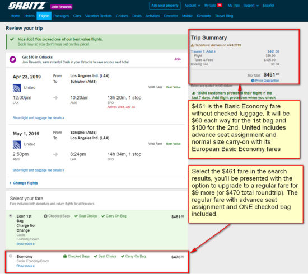Open the Support dropdown menu
The image size is (308, 274).
(251, 6)
